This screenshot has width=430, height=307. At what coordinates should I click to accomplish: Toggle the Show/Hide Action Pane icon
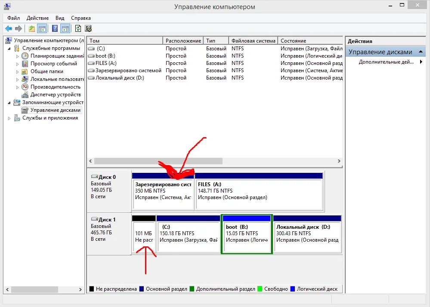(x=65, y=28)
